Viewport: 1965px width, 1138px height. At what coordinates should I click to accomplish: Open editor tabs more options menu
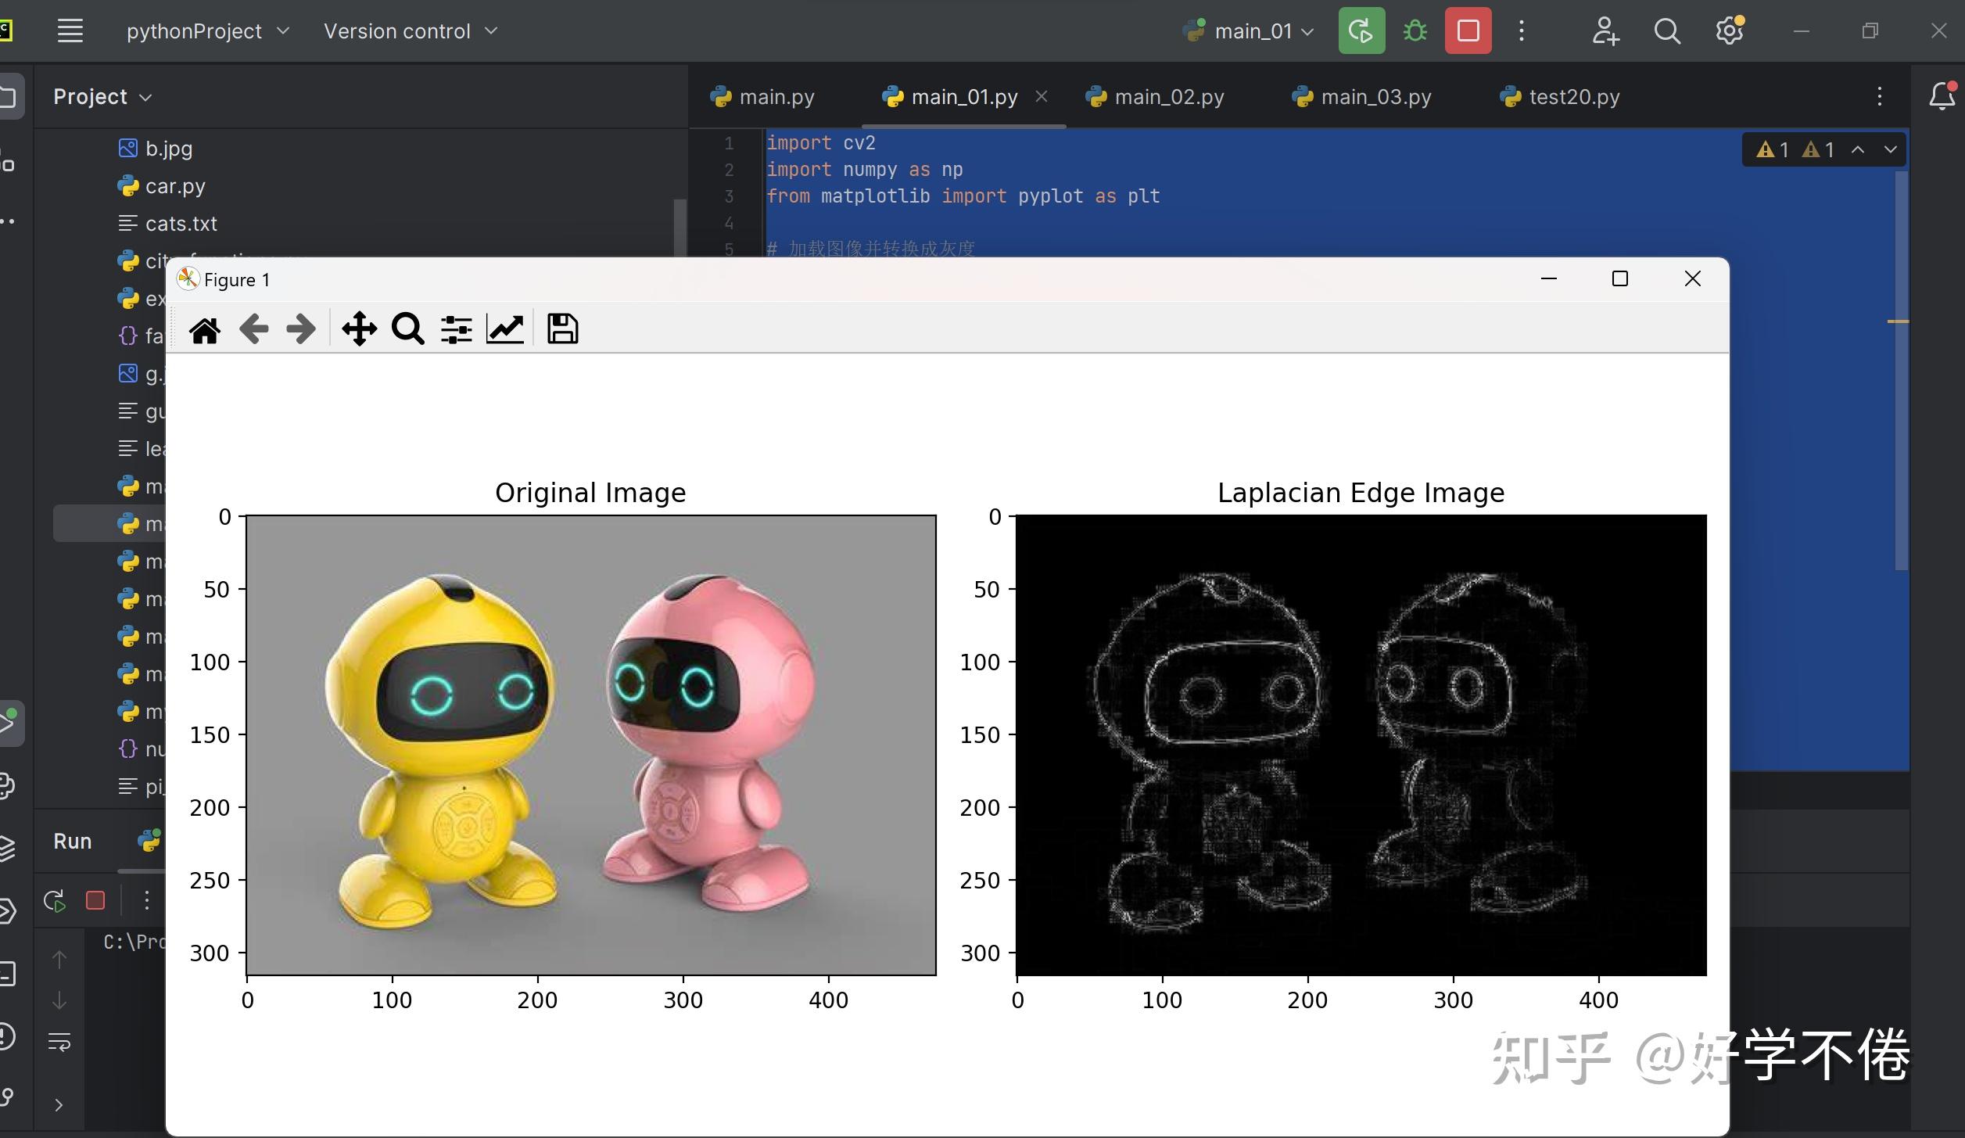pyautogui.click(x=1880, y=96)
